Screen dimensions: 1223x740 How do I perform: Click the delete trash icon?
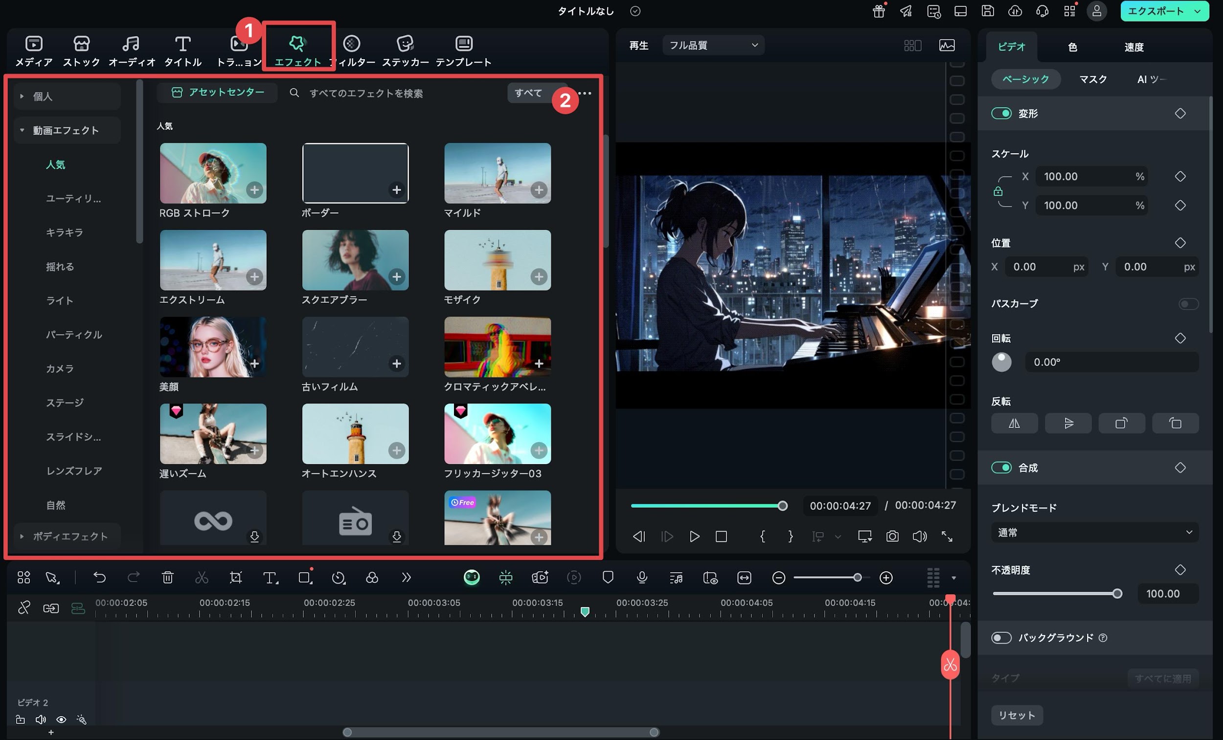click(x=168, y=577)
